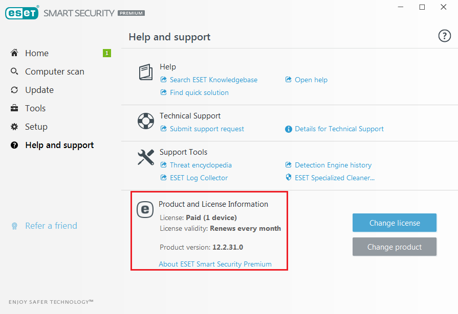The width and height of the screenshot is (458, 314).
Task: Click the Technical Support lifebuoy icon
Action: (x=146, y=121)
